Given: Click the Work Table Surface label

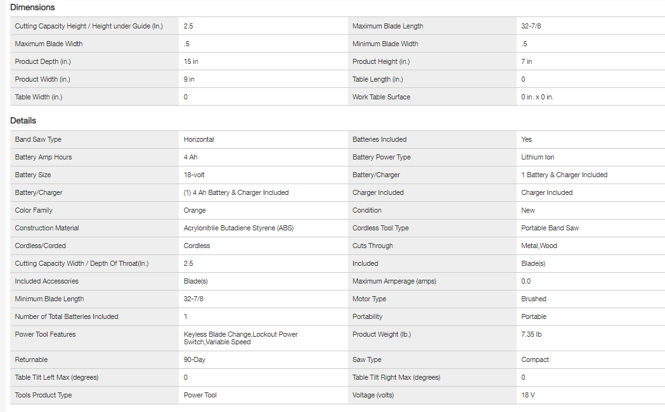Looking at the screenshot, I should tap(381, 97).
